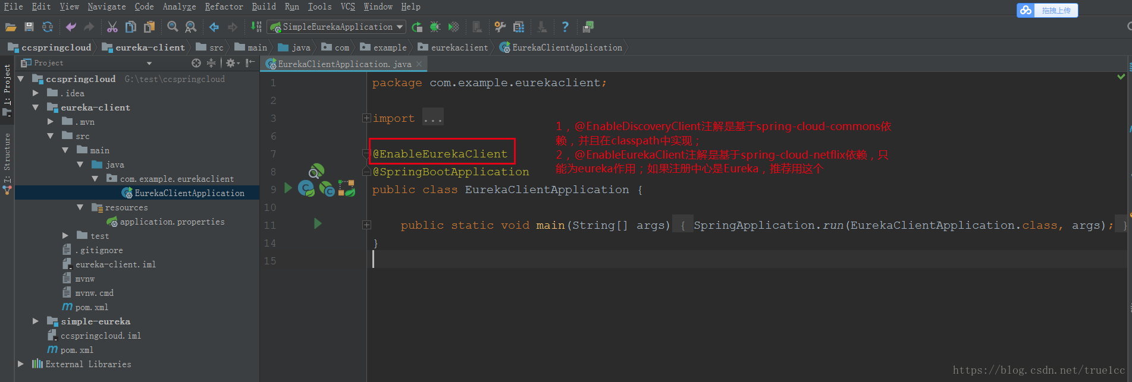Expand the .idea folder
1132x382 pixels.
[x=36, y=93]
